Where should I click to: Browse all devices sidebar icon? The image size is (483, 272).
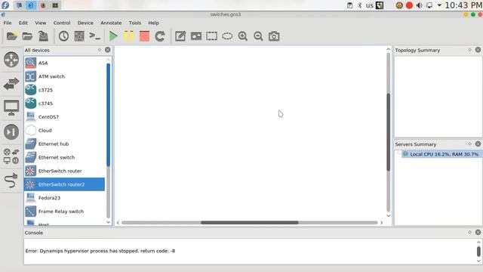click(x=11, y=156)
